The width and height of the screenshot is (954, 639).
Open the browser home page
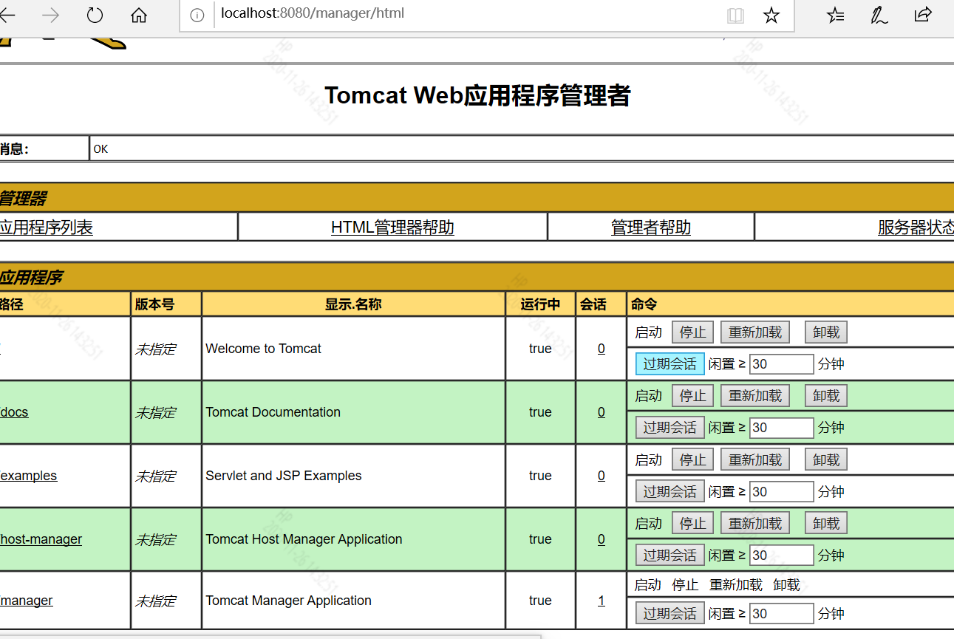coord(139,15)
